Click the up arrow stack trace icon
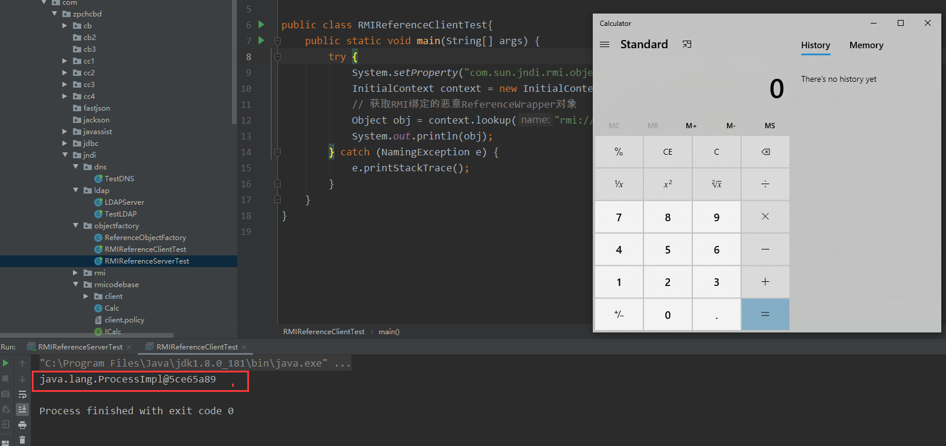 22,363
